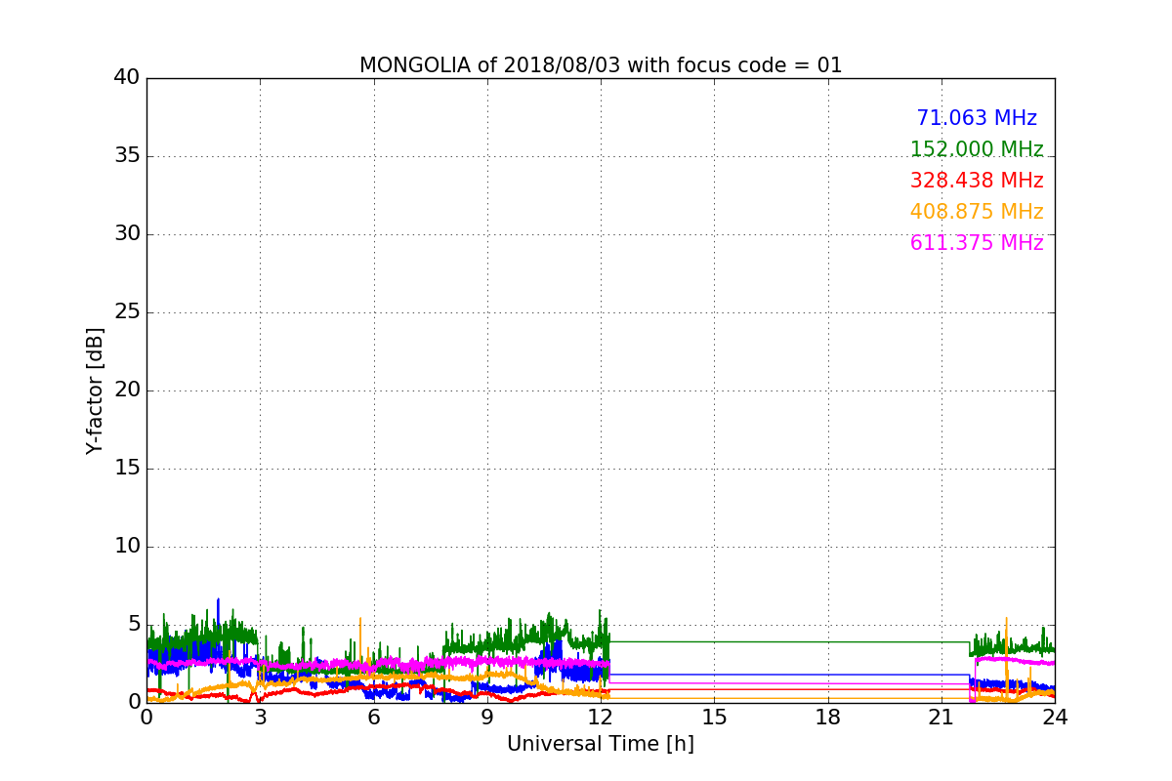
Task: Click x-axis tick label 6
Action: [x=373, y=717]
